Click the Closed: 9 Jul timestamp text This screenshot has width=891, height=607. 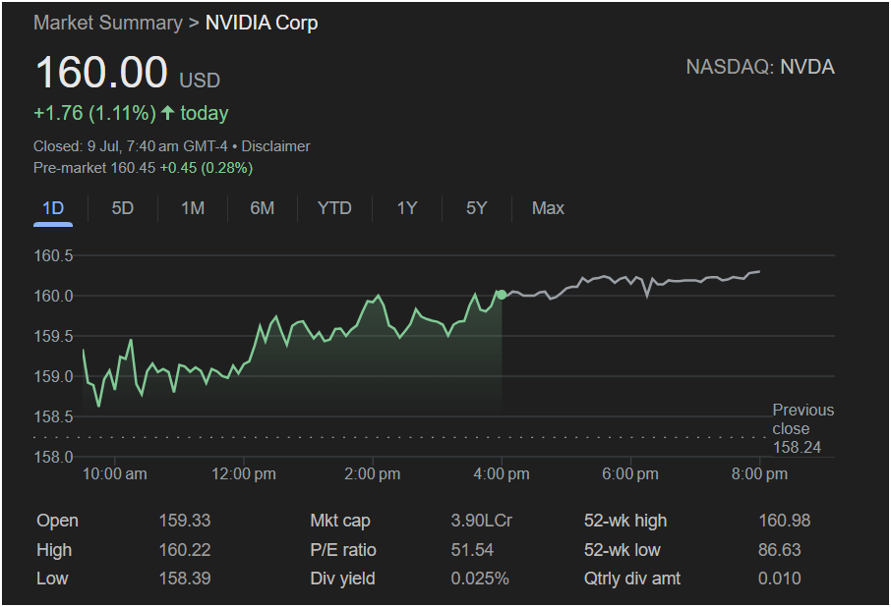click(130, 146)
